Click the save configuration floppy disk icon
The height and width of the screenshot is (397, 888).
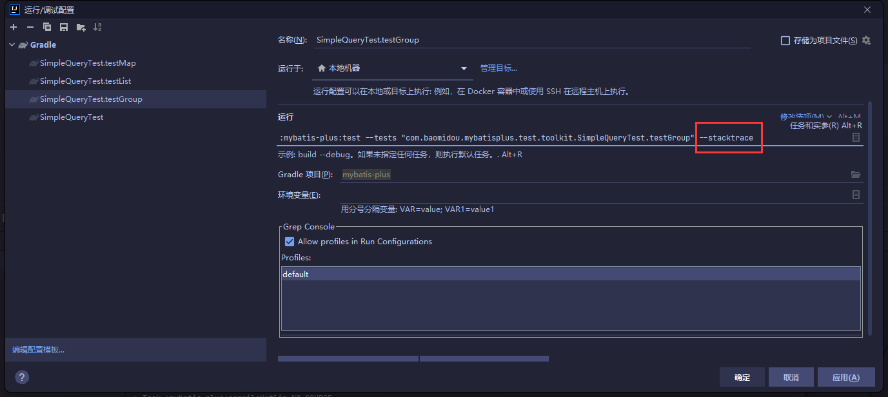click(x=64, y=27)
